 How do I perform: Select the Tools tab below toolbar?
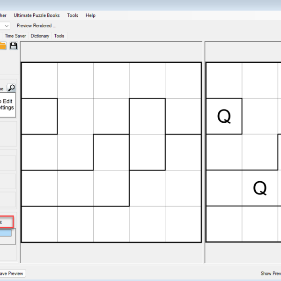coord(59,36)
